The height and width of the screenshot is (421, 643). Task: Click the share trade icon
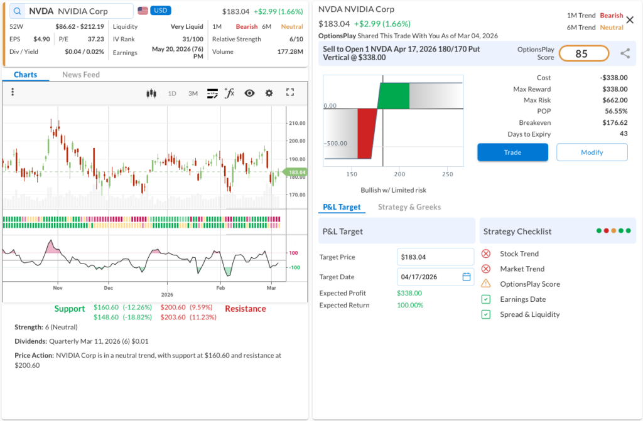(x=625, y=54)
